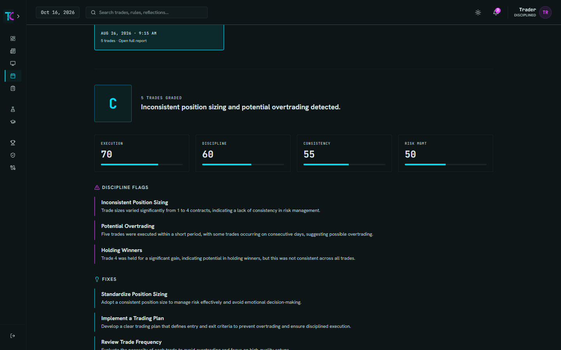Select the active calendar icon in sidebar
The width and height of the screenshot is (561, 350).
pyautogui.click(x=13, y=76)
